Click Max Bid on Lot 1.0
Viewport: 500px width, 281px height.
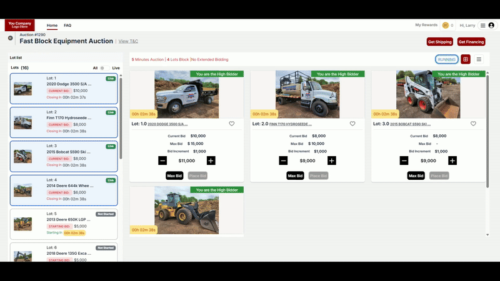click(x=174, y=175)
